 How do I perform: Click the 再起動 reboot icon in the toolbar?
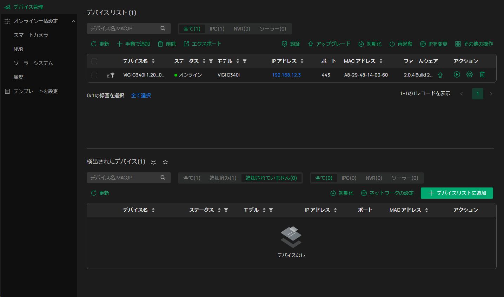[x=392, y=44]
